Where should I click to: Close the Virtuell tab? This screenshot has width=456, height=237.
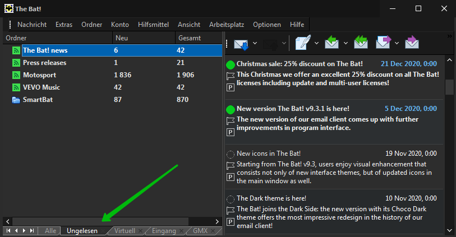coord(140,231)
